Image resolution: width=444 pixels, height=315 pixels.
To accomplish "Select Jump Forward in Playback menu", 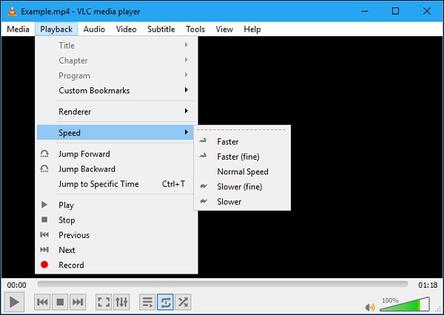I will point(116,154).
